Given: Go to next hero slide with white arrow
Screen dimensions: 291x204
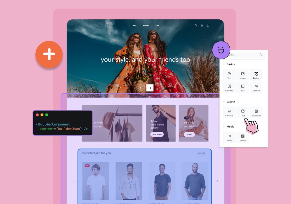Looking at the screenshot, I should tap(150, 88).
